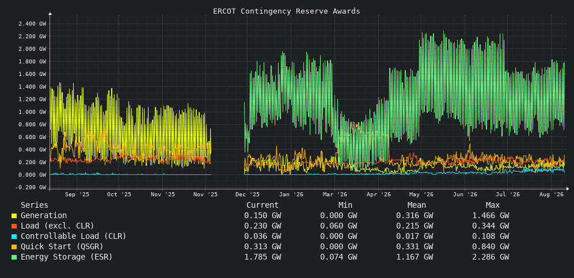Select the Generation series label
Screen dimensions: 574x278
pyautogui.click(x=44, y=216)
